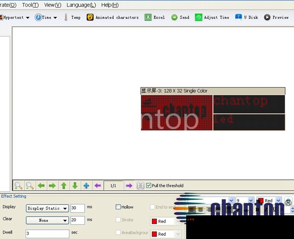Click the black text editor area
294x239 pixels.
pos(240,227)
